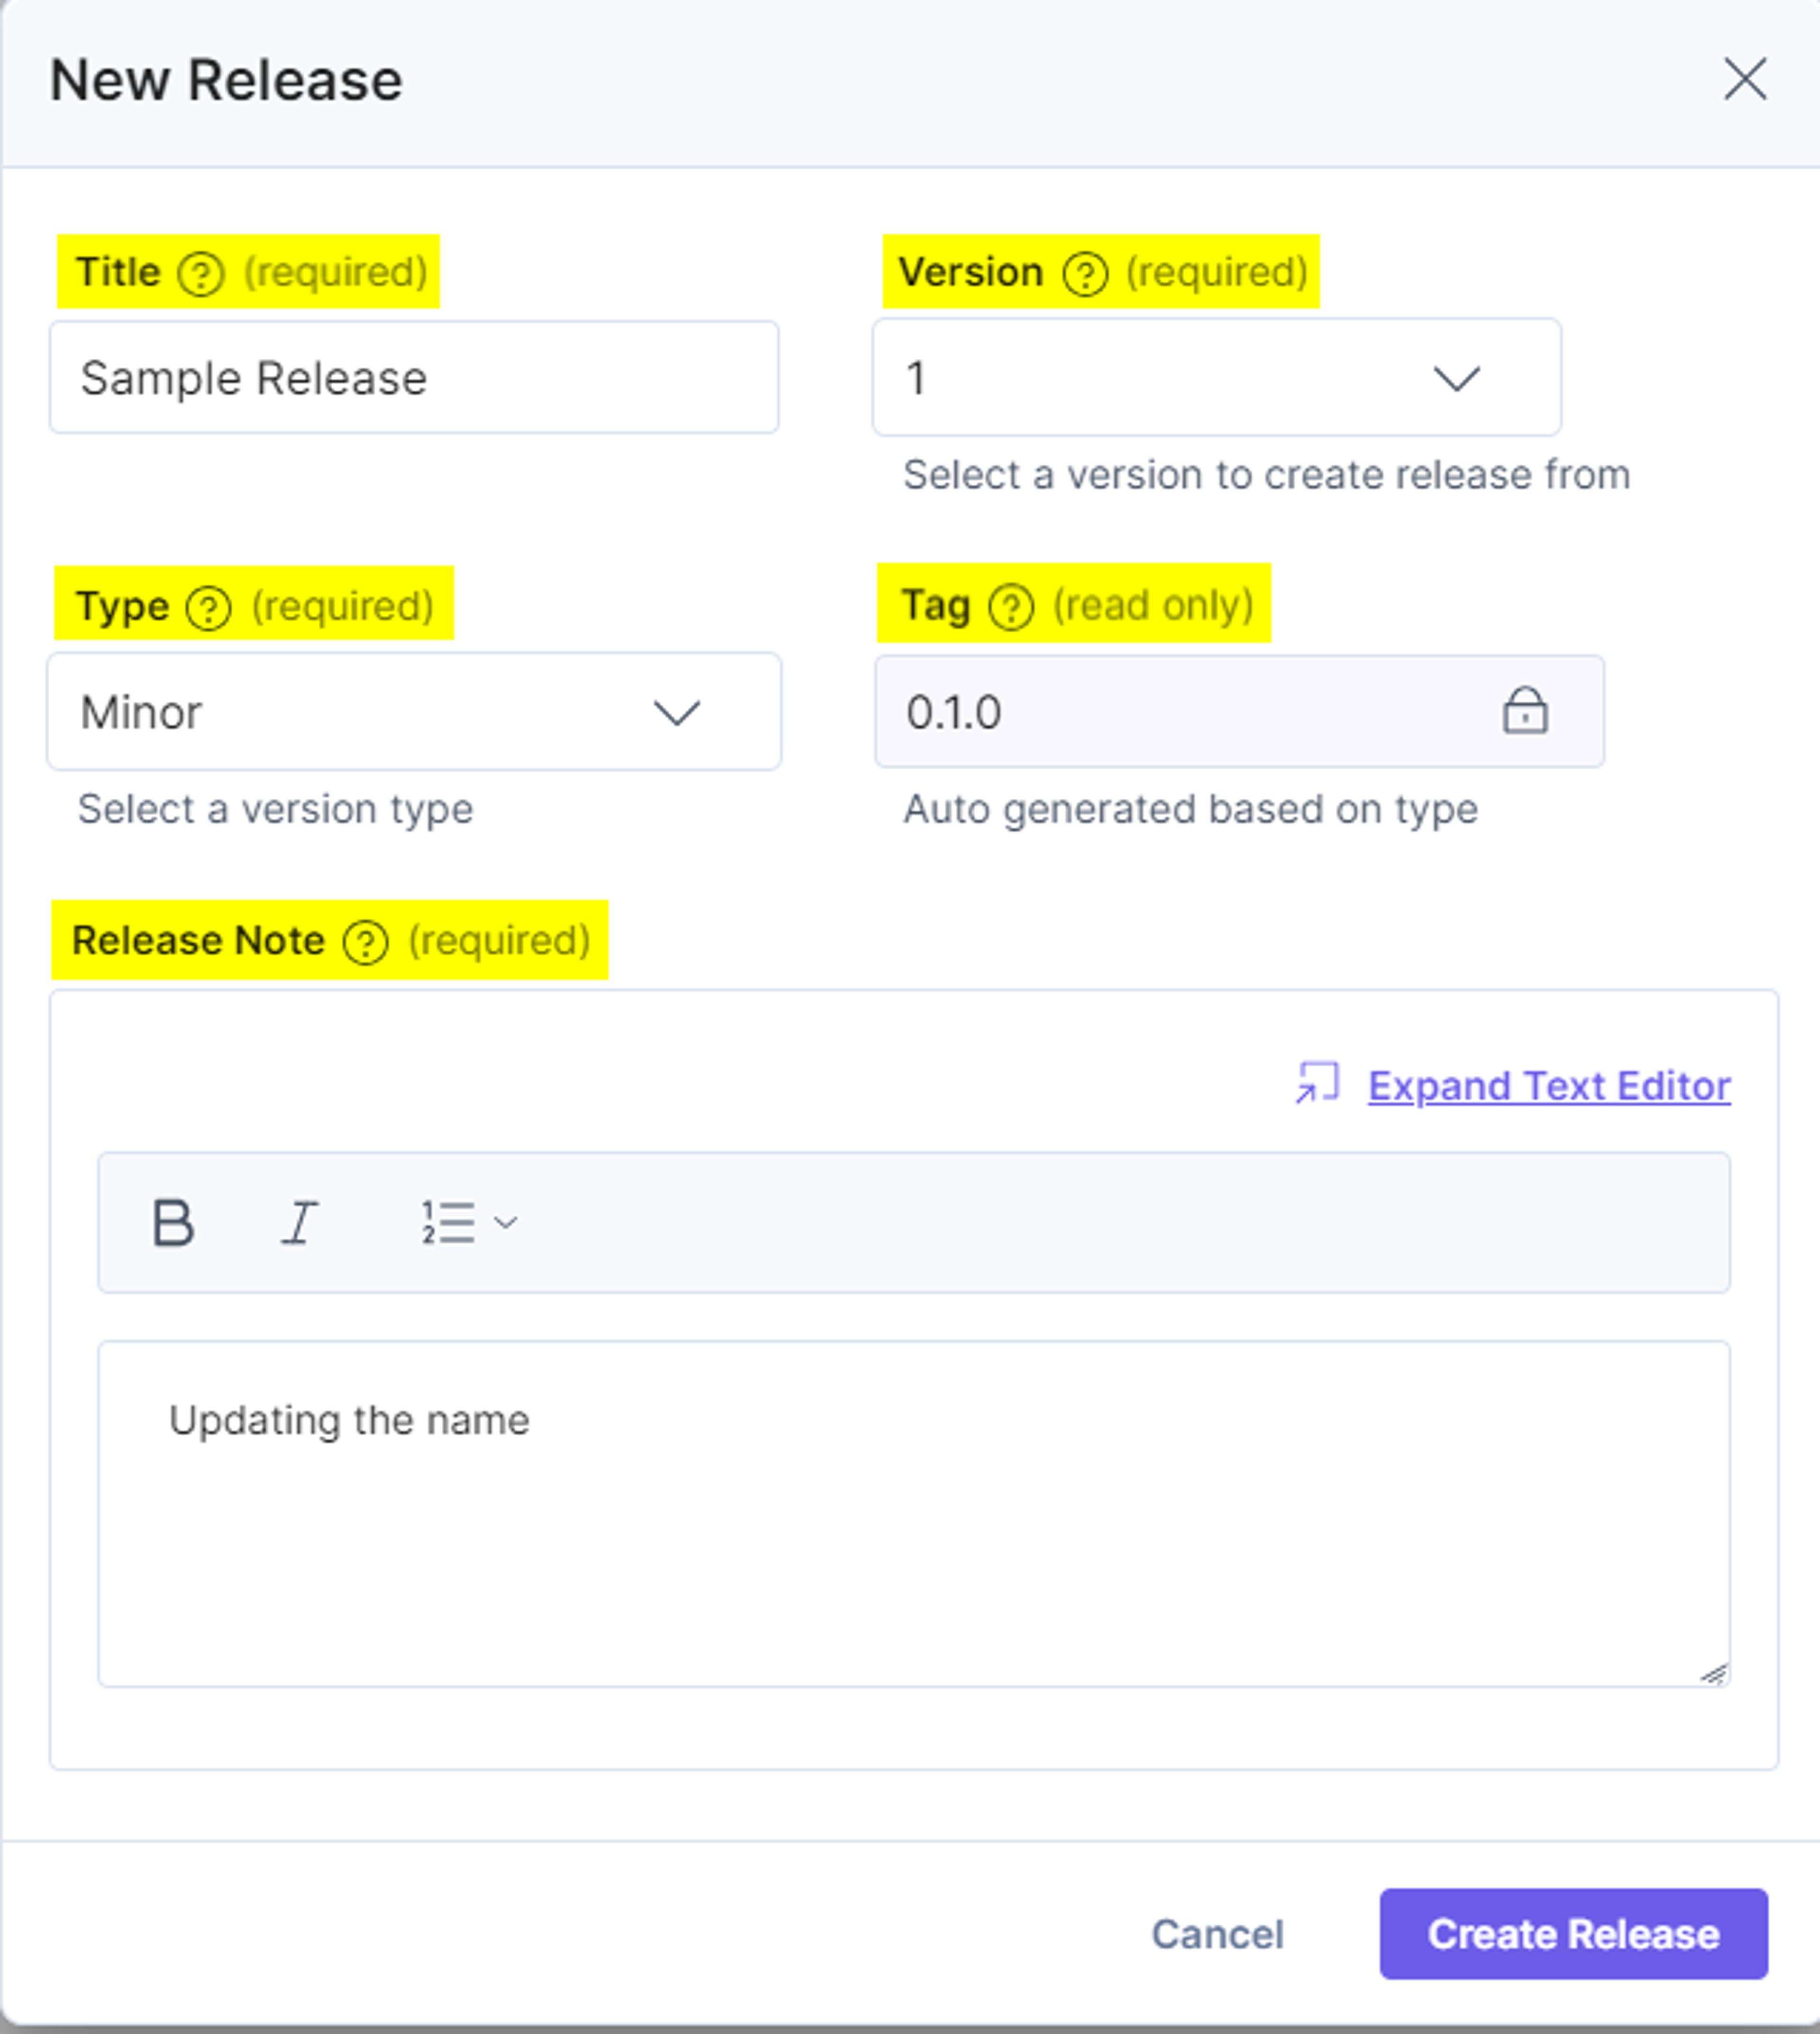Screen dimensions: 1820x2034
Task: Click the Release Note help icon
Action: click(366, 942)
